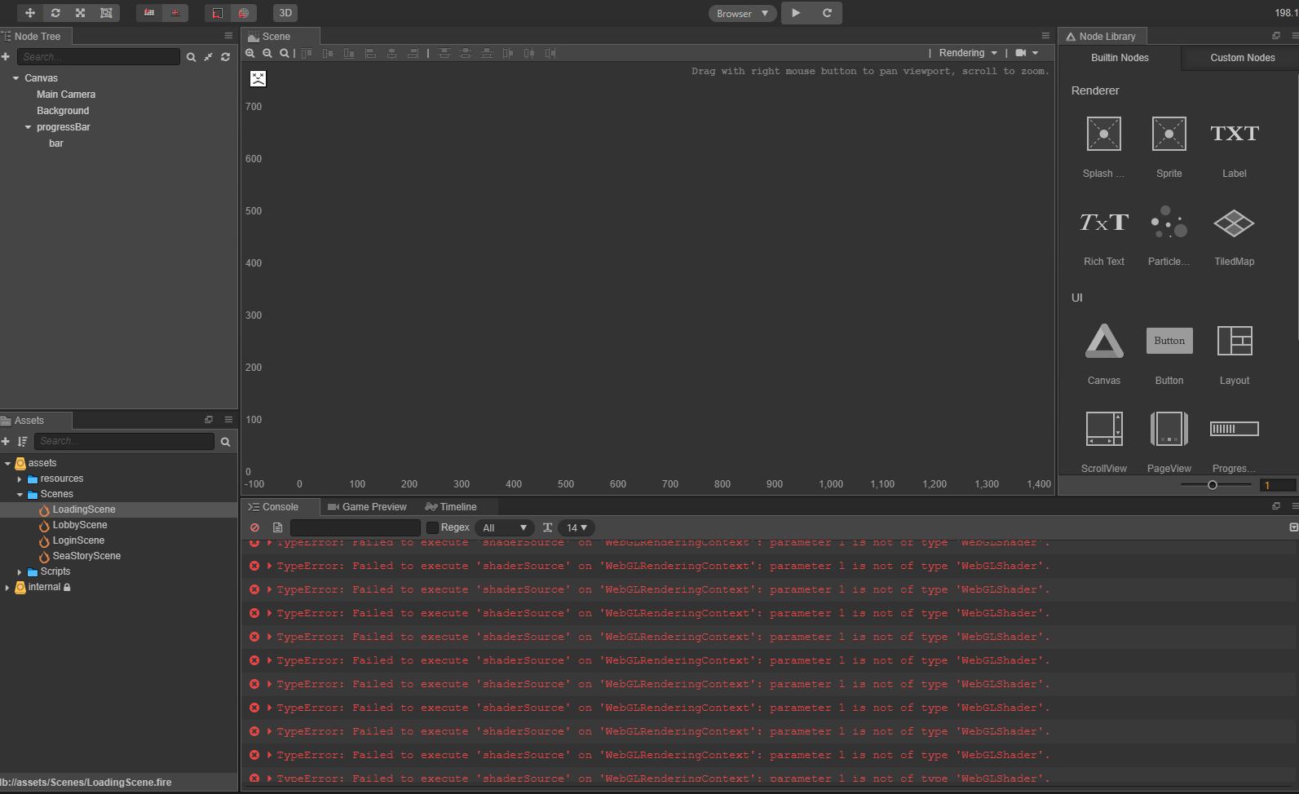Select the Scale transform tool
The width and height of the screenshot is (1299, 794).
coord(80,13)
